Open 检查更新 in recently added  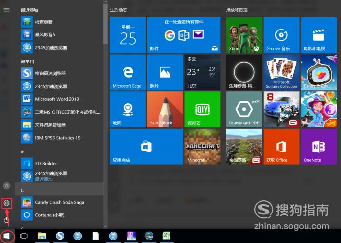(59, 22)
